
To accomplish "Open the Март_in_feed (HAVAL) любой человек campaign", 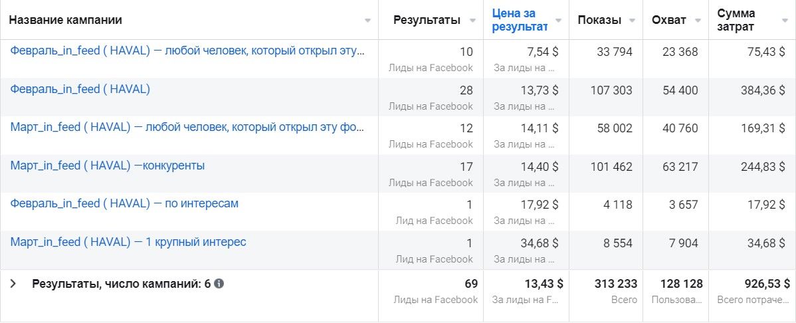I will click(187, 127).
